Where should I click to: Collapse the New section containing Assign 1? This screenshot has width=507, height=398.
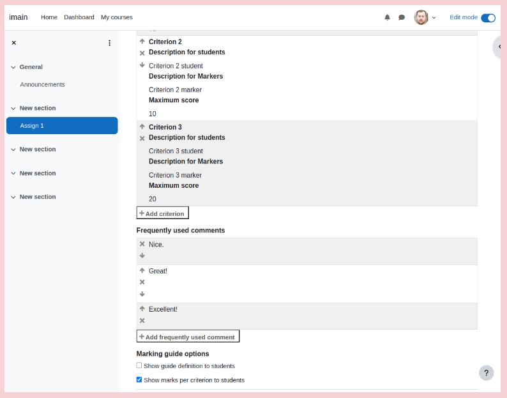[x=13, y=109]
